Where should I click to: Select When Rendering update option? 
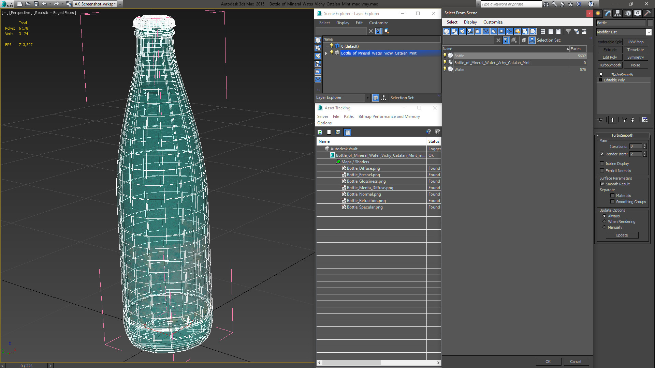pyautogui.click(x=604, y=221)
